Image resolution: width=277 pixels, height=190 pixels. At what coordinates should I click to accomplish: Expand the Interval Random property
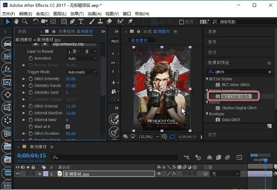click(x=24, y=113)
